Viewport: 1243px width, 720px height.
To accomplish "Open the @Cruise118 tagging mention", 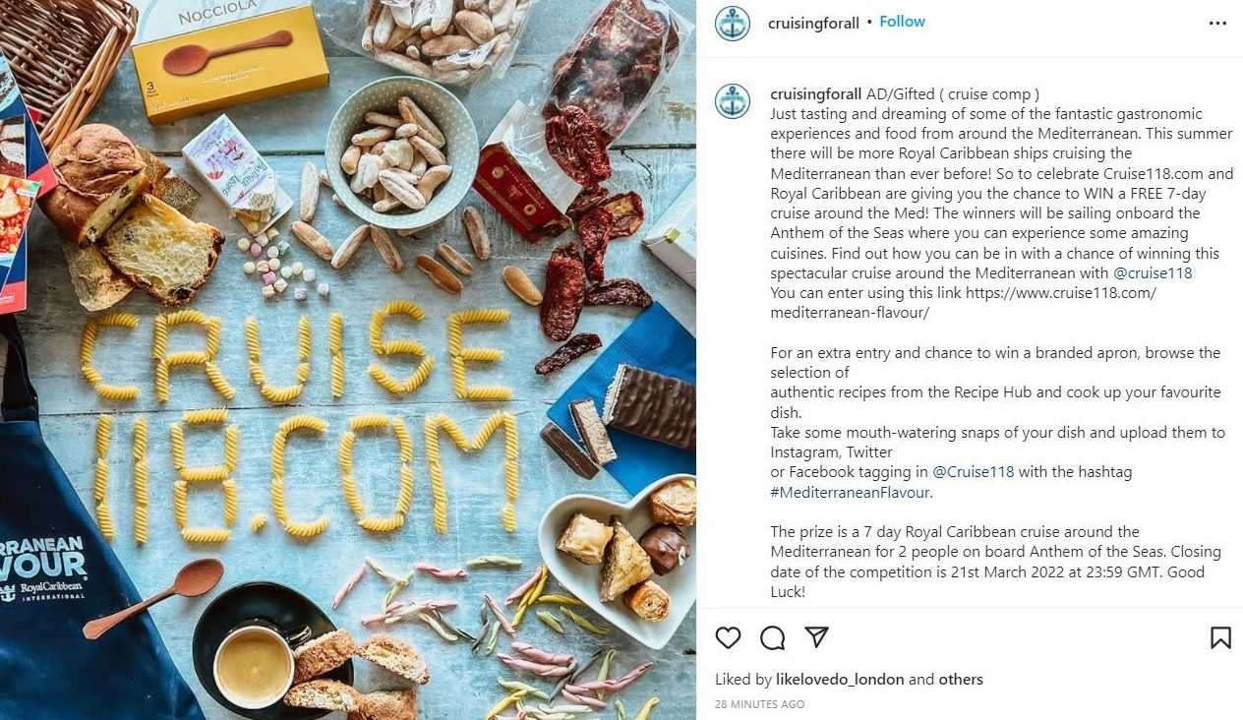I will [x=974, y=472].
